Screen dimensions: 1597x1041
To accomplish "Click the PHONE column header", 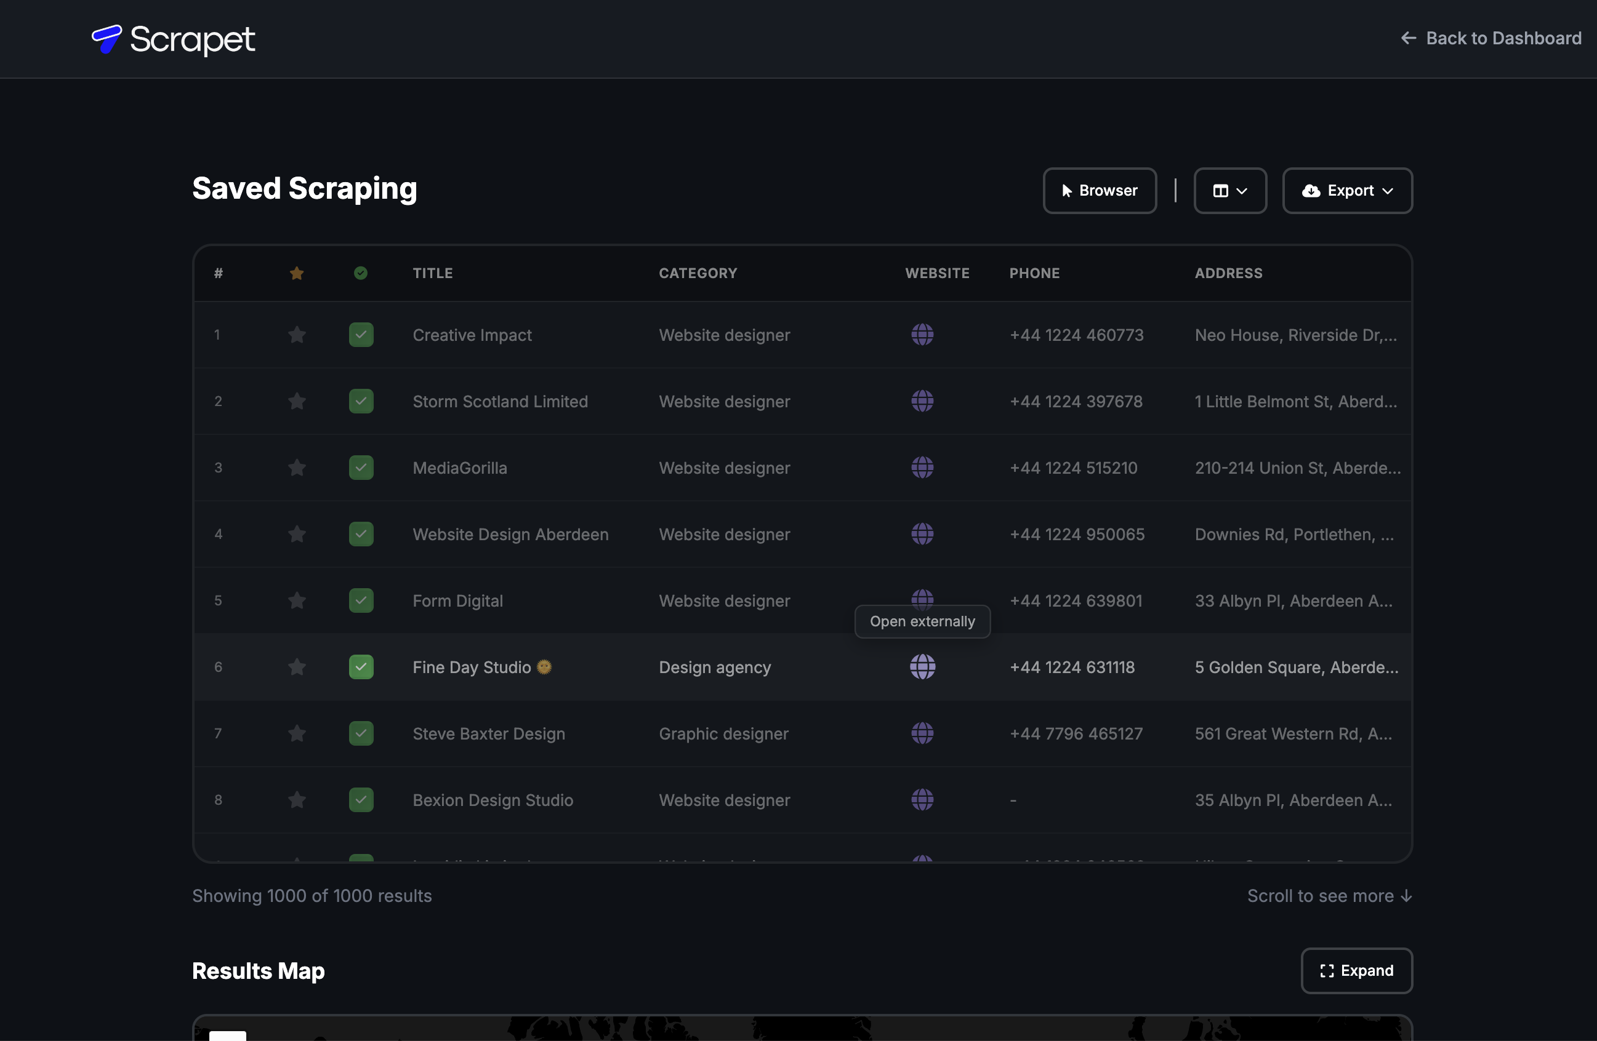I will click(x=1035, y=273).
